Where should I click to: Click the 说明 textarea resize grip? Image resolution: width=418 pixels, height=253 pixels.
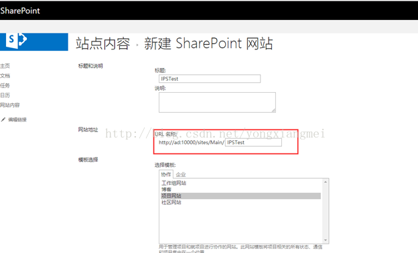click(273, 110)
